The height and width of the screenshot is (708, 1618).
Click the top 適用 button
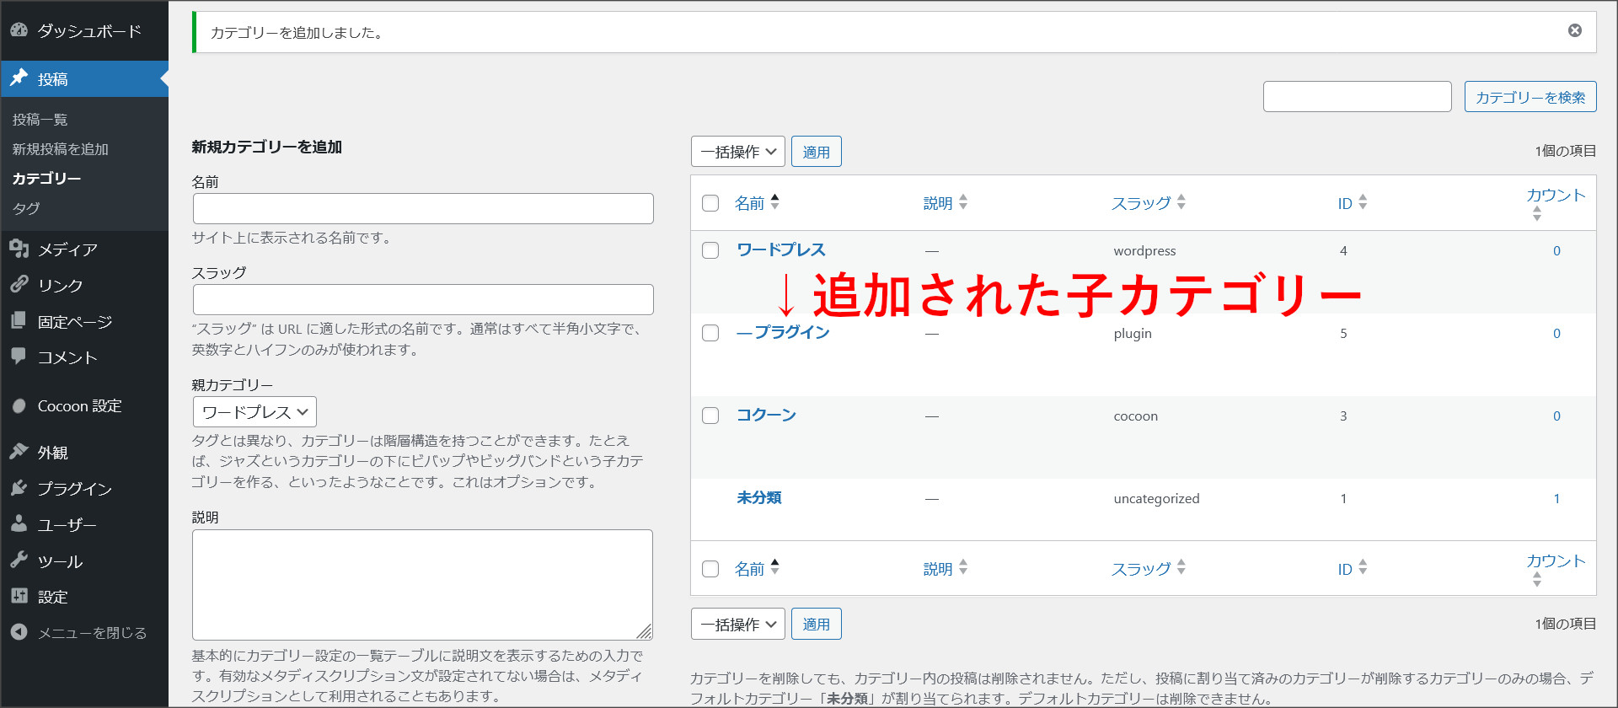[x=816, y=152]
